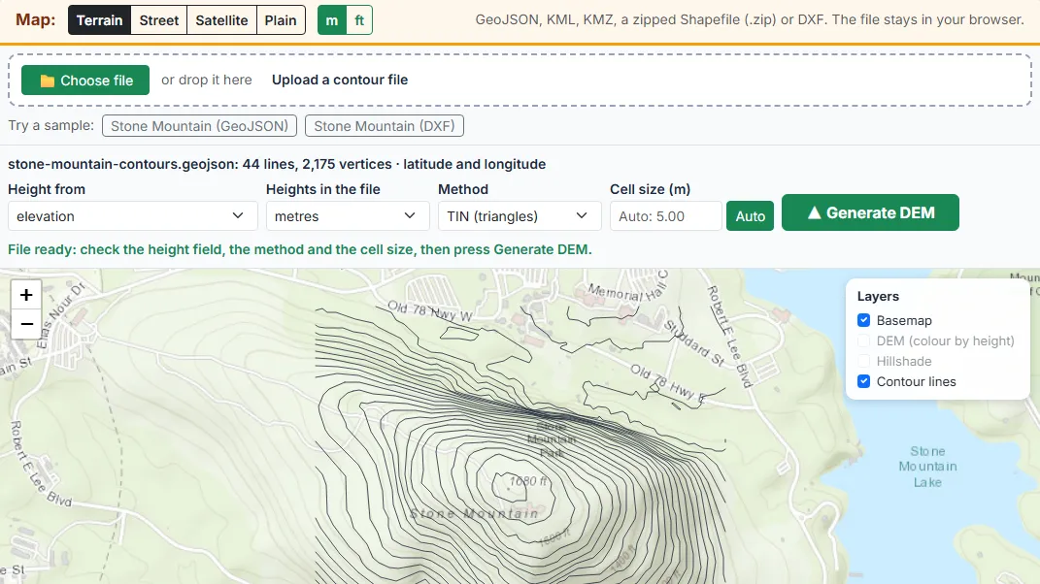Screen dimensions: 1040x584
Task: Load the Stone Mountain (GeoJSON) sample
Action: (200, 126)
